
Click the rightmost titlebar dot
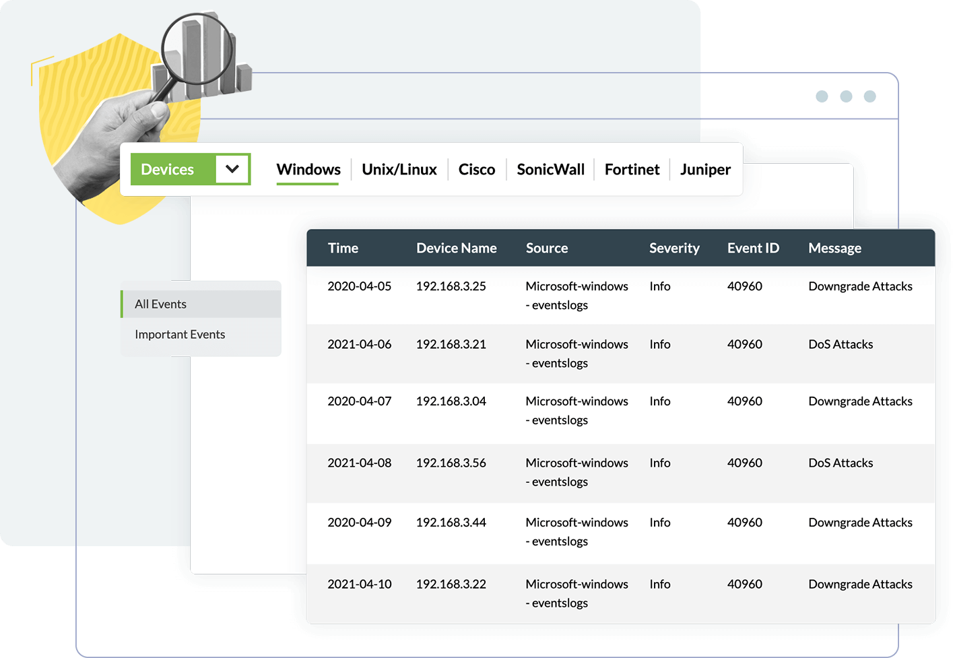[870, 96]
